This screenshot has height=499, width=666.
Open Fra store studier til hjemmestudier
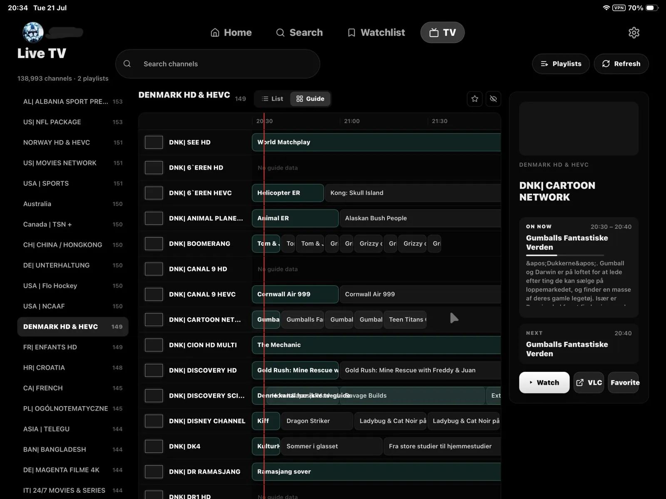pyautogui.click(x=442, y=446)
